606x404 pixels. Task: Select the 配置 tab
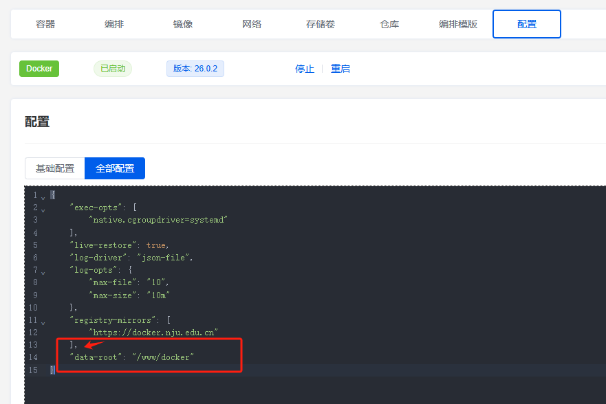click(527, 24)
